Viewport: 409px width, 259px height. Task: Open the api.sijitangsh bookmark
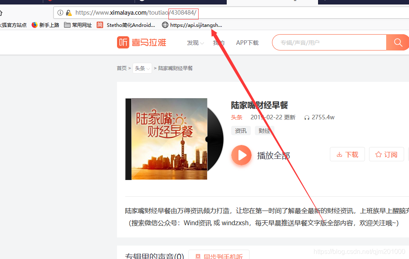click(x=192, y=25)
